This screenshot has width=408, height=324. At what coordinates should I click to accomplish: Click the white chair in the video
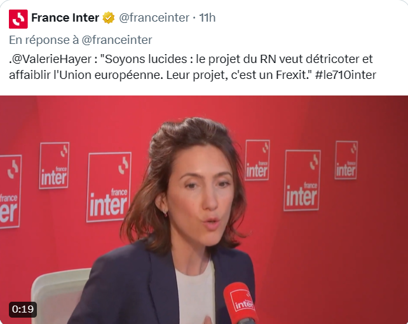pos(59,296)
